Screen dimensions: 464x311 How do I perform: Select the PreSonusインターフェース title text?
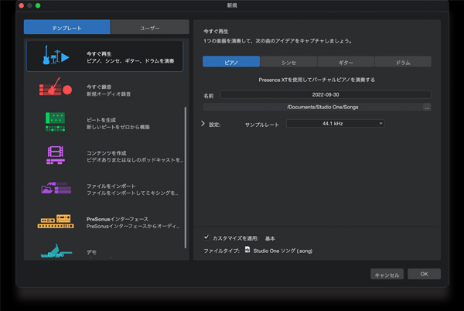118,219
